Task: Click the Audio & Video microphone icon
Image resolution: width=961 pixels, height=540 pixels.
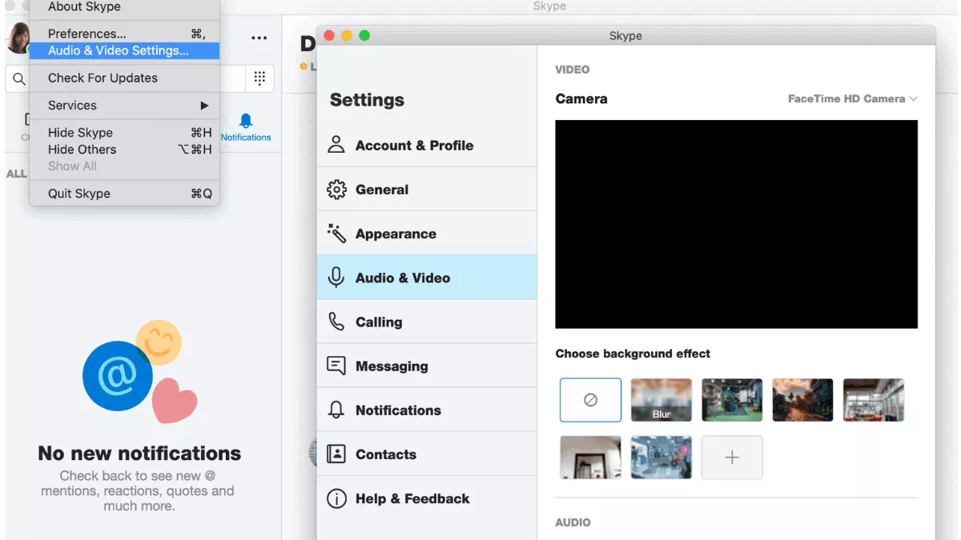Action: click(336, 278)
